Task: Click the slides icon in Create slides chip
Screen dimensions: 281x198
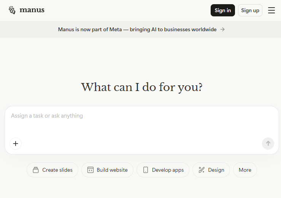Action: point(36,170)
